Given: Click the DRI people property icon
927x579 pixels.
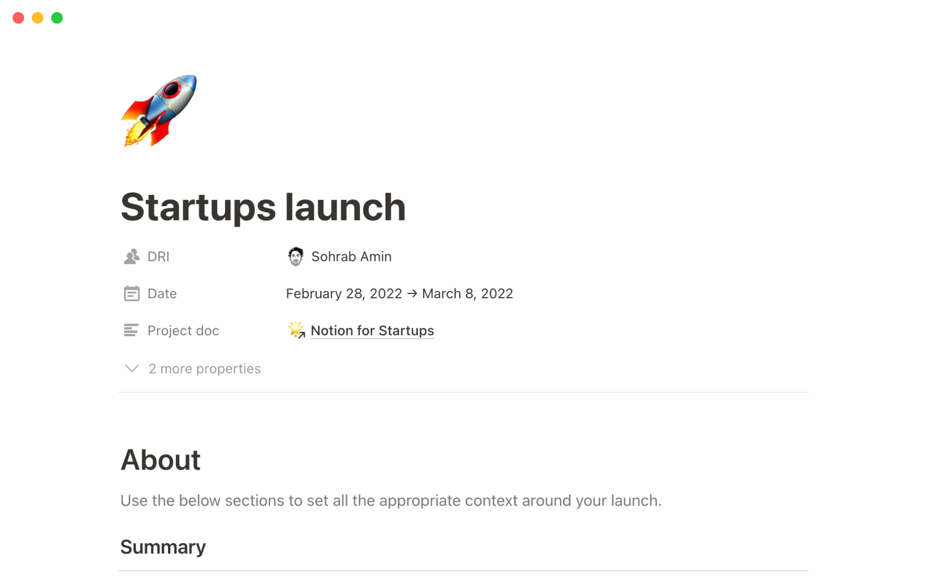Looking at the screenshot, I should 131,257.
